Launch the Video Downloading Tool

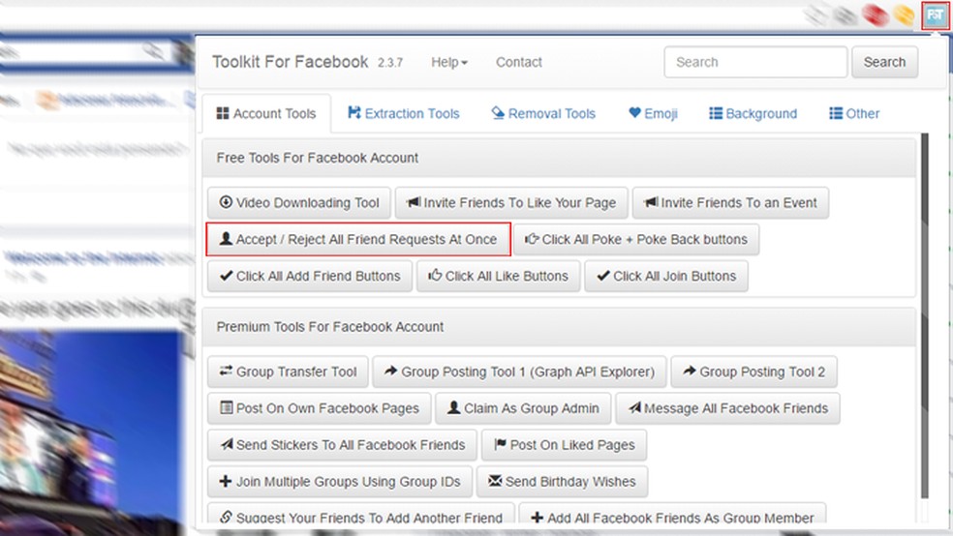coord(298,203)
